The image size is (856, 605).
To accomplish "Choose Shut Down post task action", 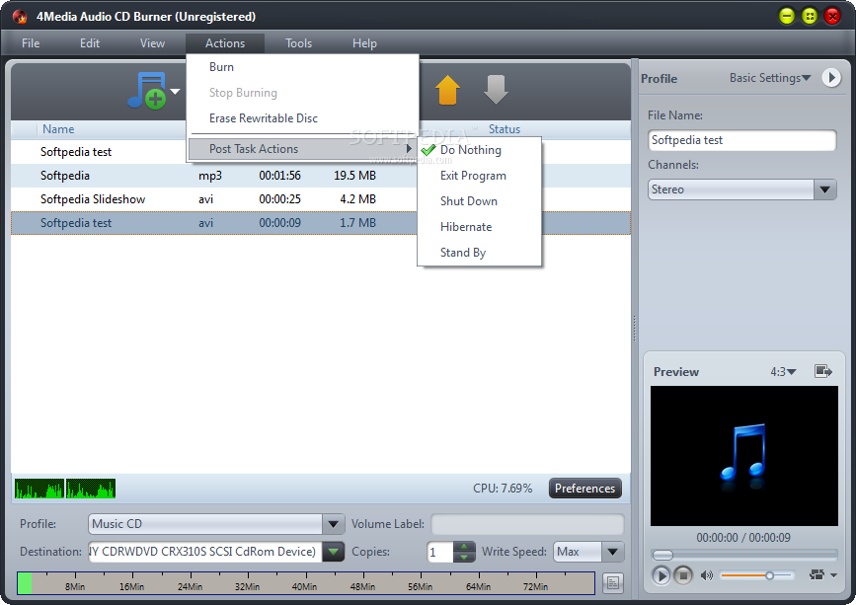I will tap(479, 201).
